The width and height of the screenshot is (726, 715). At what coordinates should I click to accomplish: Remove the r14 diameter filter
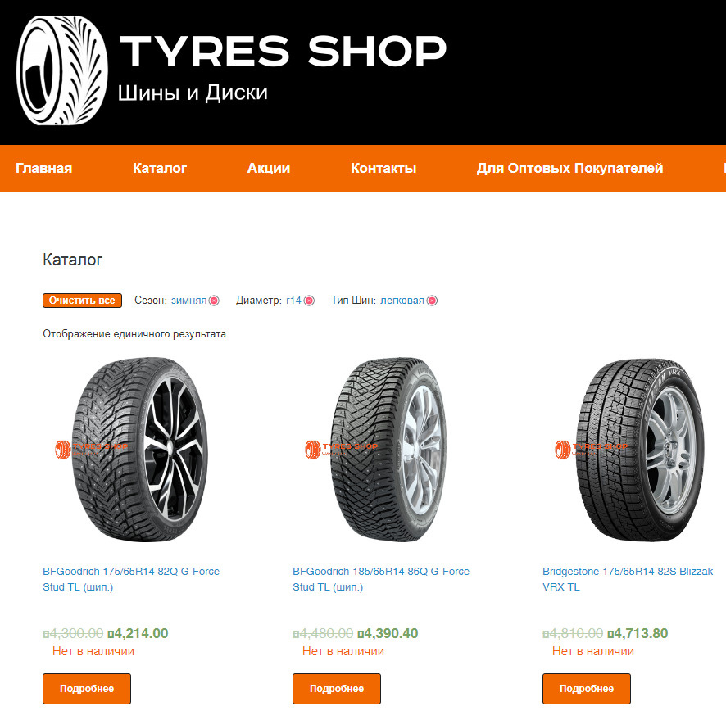tap(309, 301)
